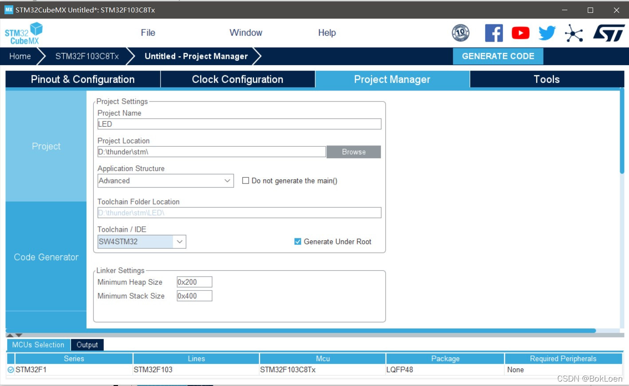Click Required Peripherals column header

pyautogui.click(x=563, y=359)
